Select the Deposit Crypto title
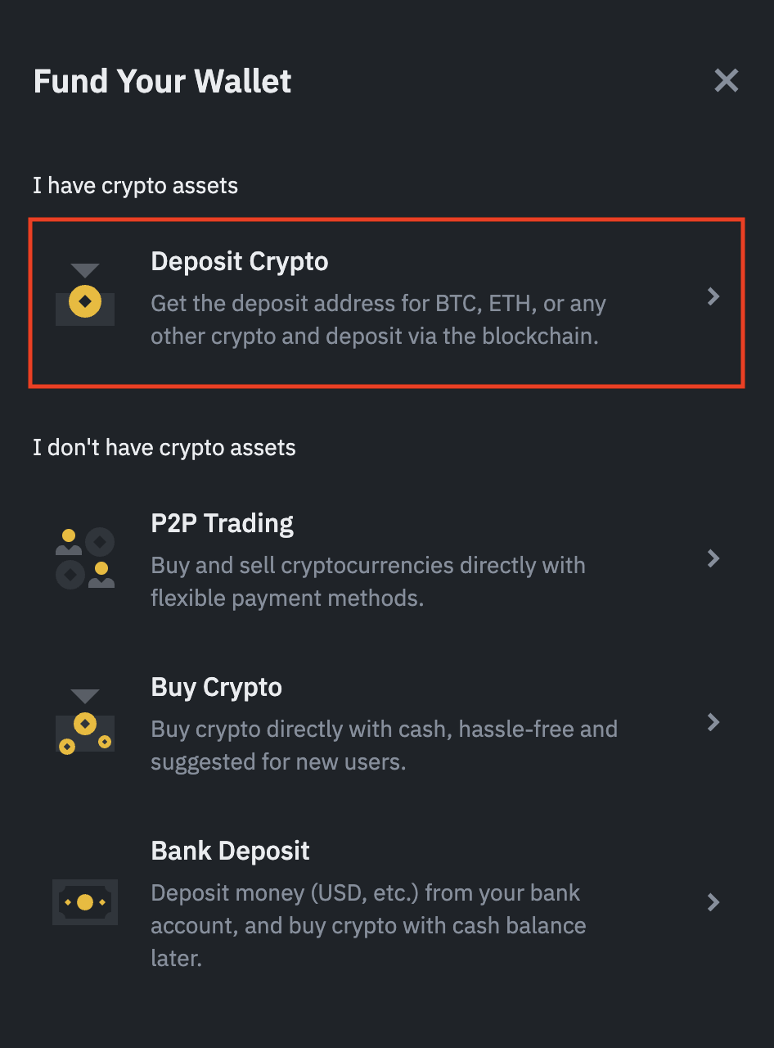The width and height of the screenshot is (774, 1048). tap(240, 261)
